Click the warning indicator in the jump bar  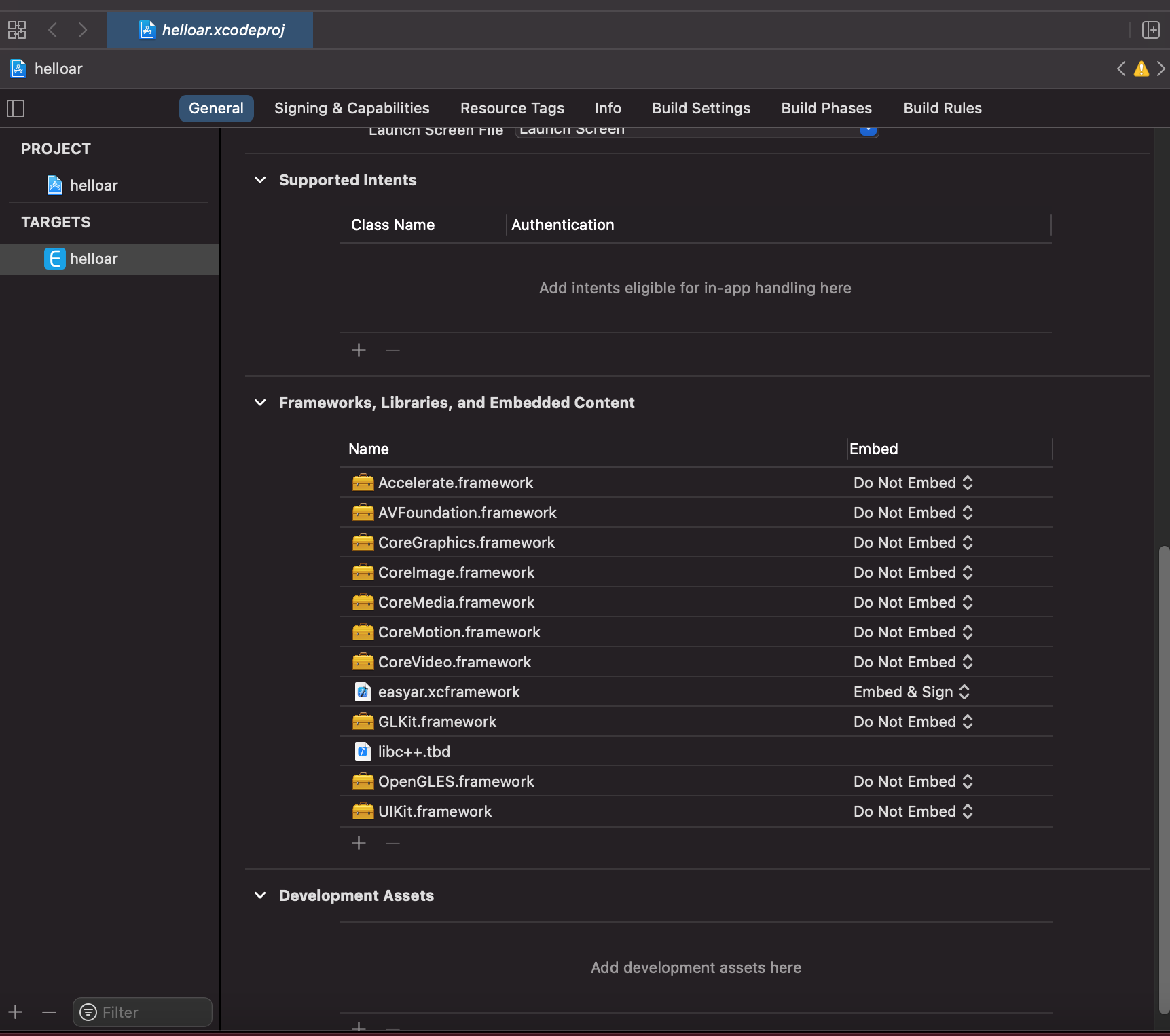1141,69
